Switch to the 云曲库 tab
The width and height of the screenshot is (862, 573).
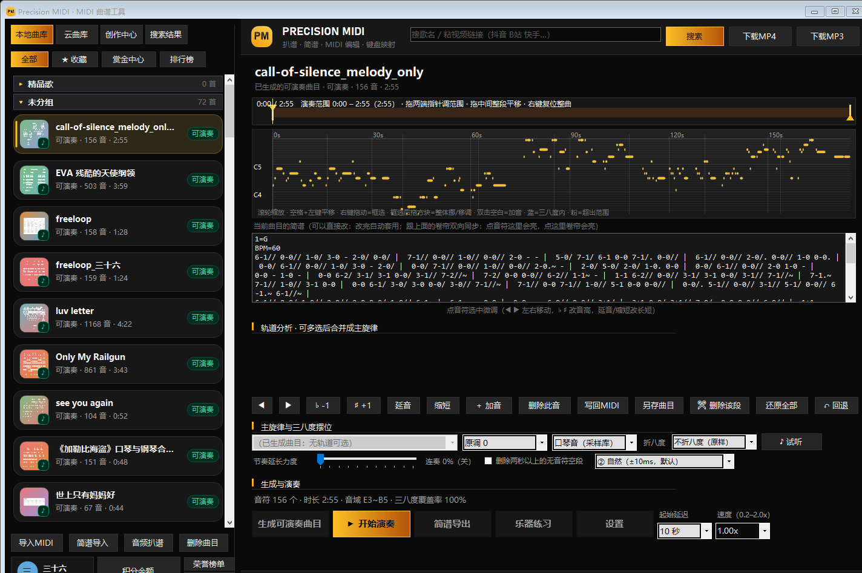point(76,34)
